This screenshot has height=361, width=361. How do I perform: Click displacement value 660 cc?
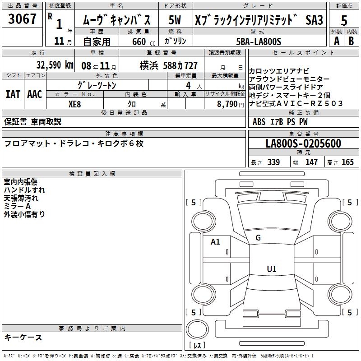pos(143,42)
